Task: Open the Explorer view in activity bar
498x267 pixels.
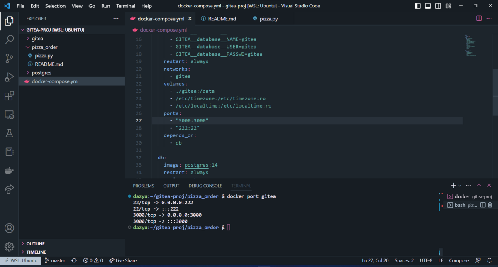Action: coord(9,21)
